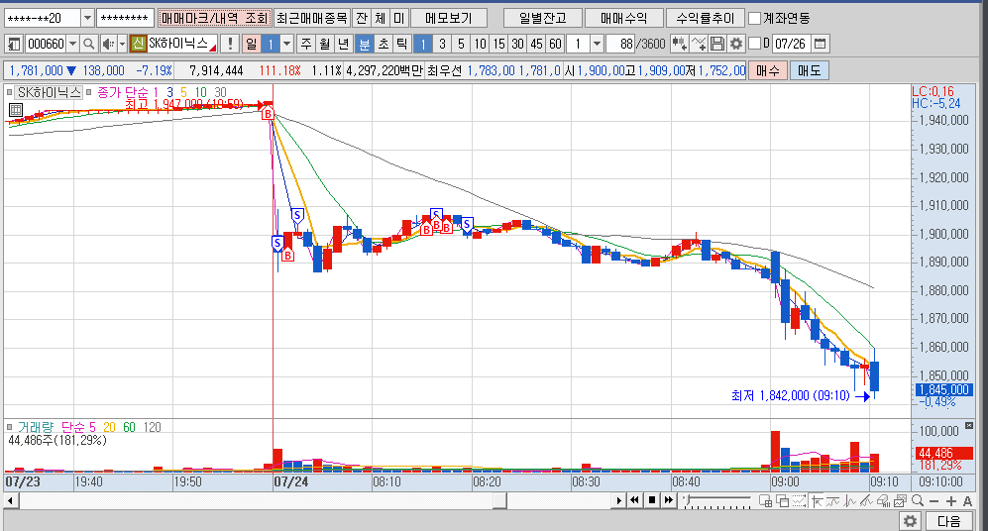Click the eraser tool icon
The width and height of the screenshot is (988, 531).
pos(883,500)
